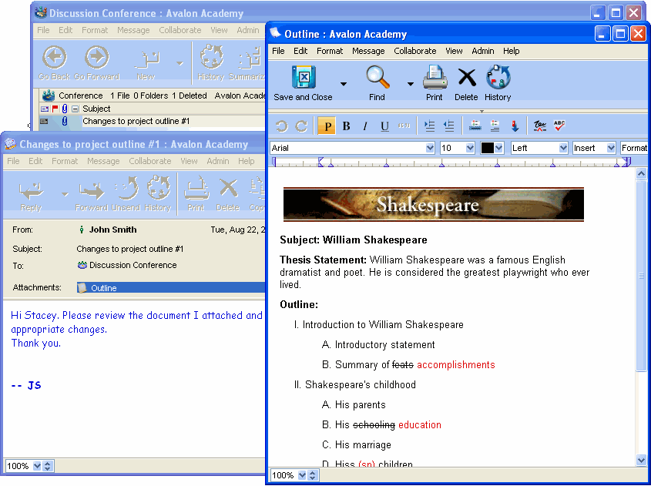651x486 pixels.
Task: Toggle Underline formatting button
Action: [384, 126]
